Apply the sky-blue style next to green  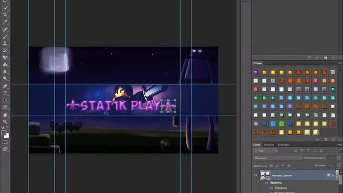(273, 124)
